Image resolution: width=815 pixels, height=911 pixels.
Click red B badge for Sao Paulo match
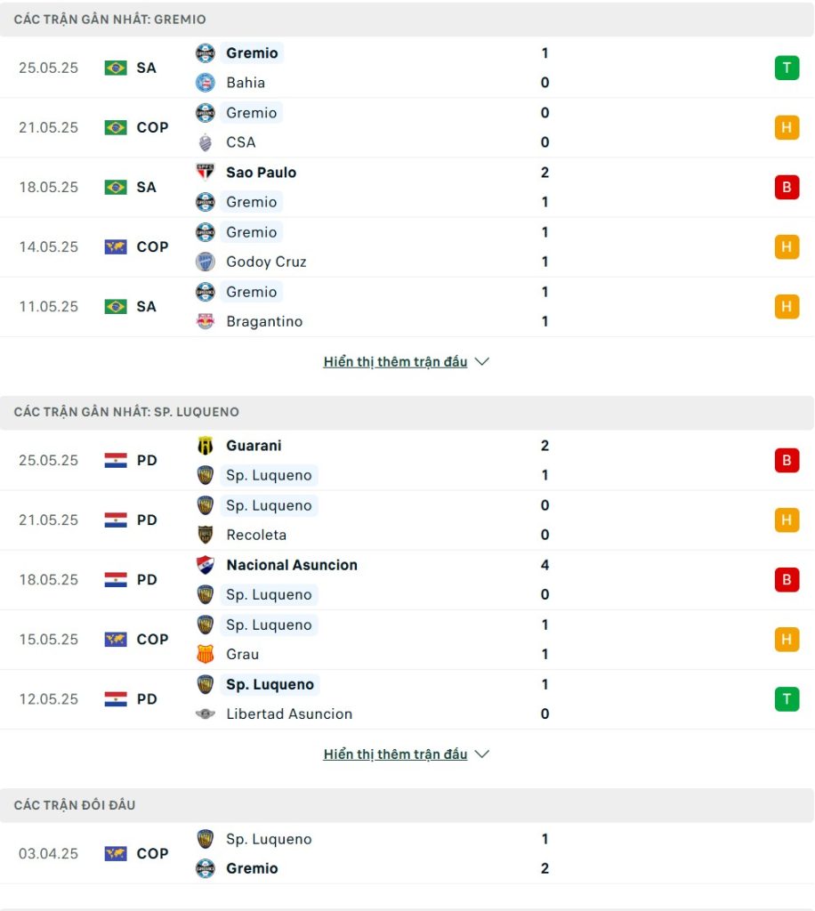(787, 187)
